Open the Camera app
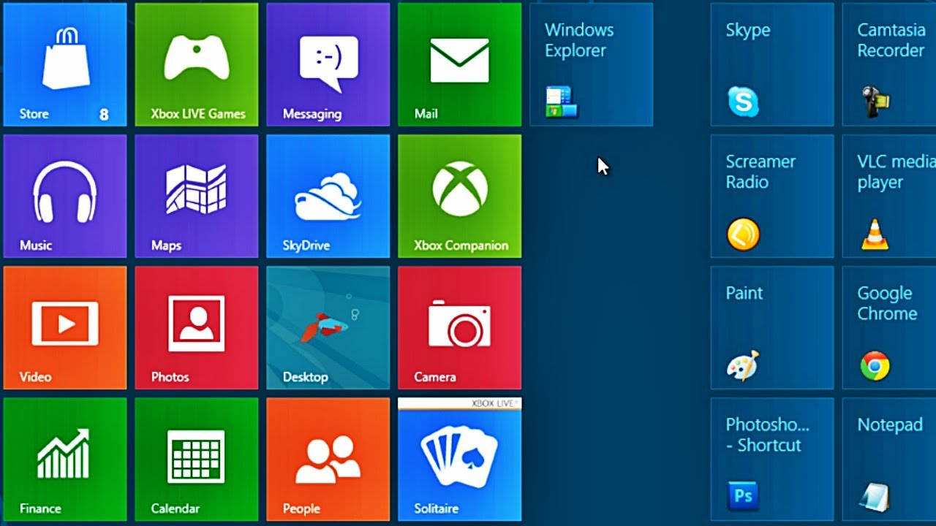Screen dimensions: 936x526 [459, 327]
